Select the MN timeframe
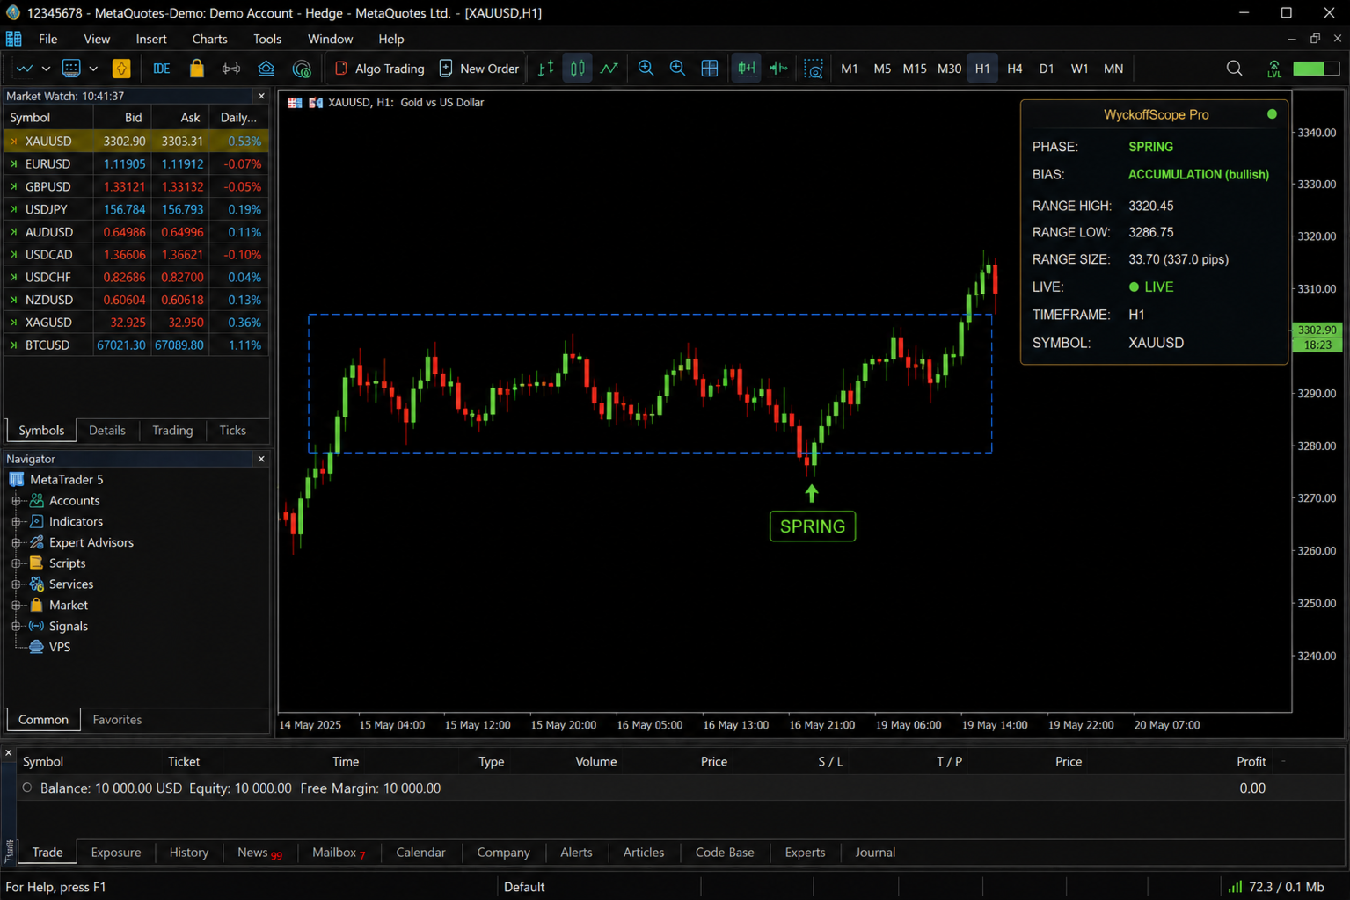The image size is (1350, 900). click(1113, 69)
